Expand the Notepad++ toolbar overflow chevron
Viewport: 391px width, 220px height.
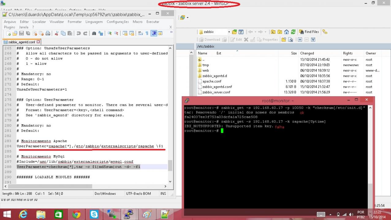pos(171,32)
